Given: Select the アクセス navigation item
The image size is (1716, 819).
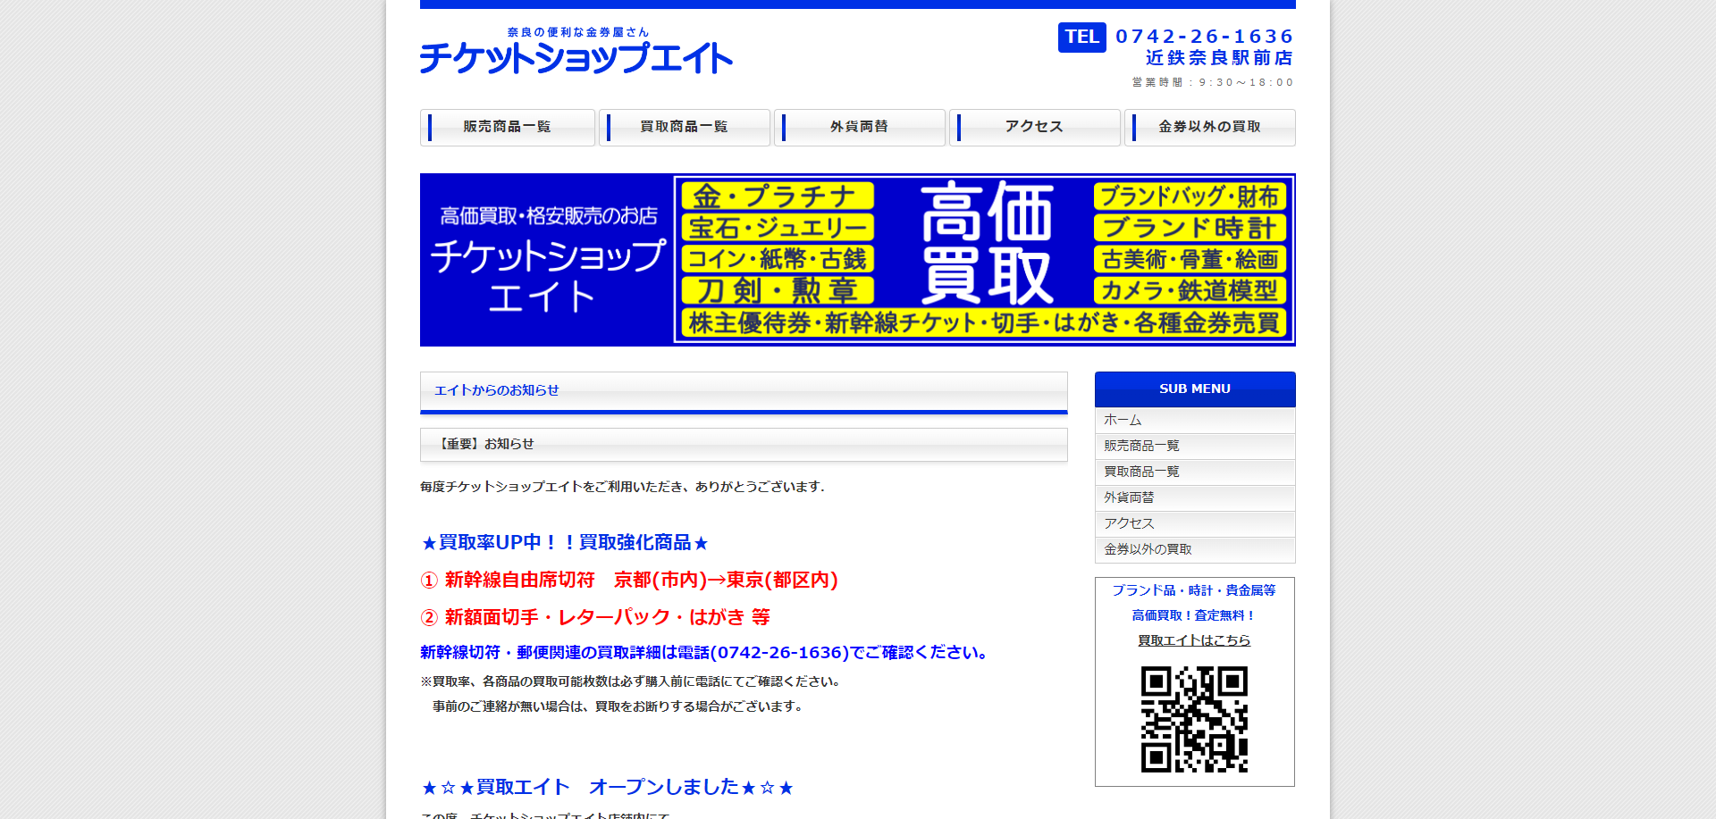Looking at the screenshot, I should pos(1035,127).
